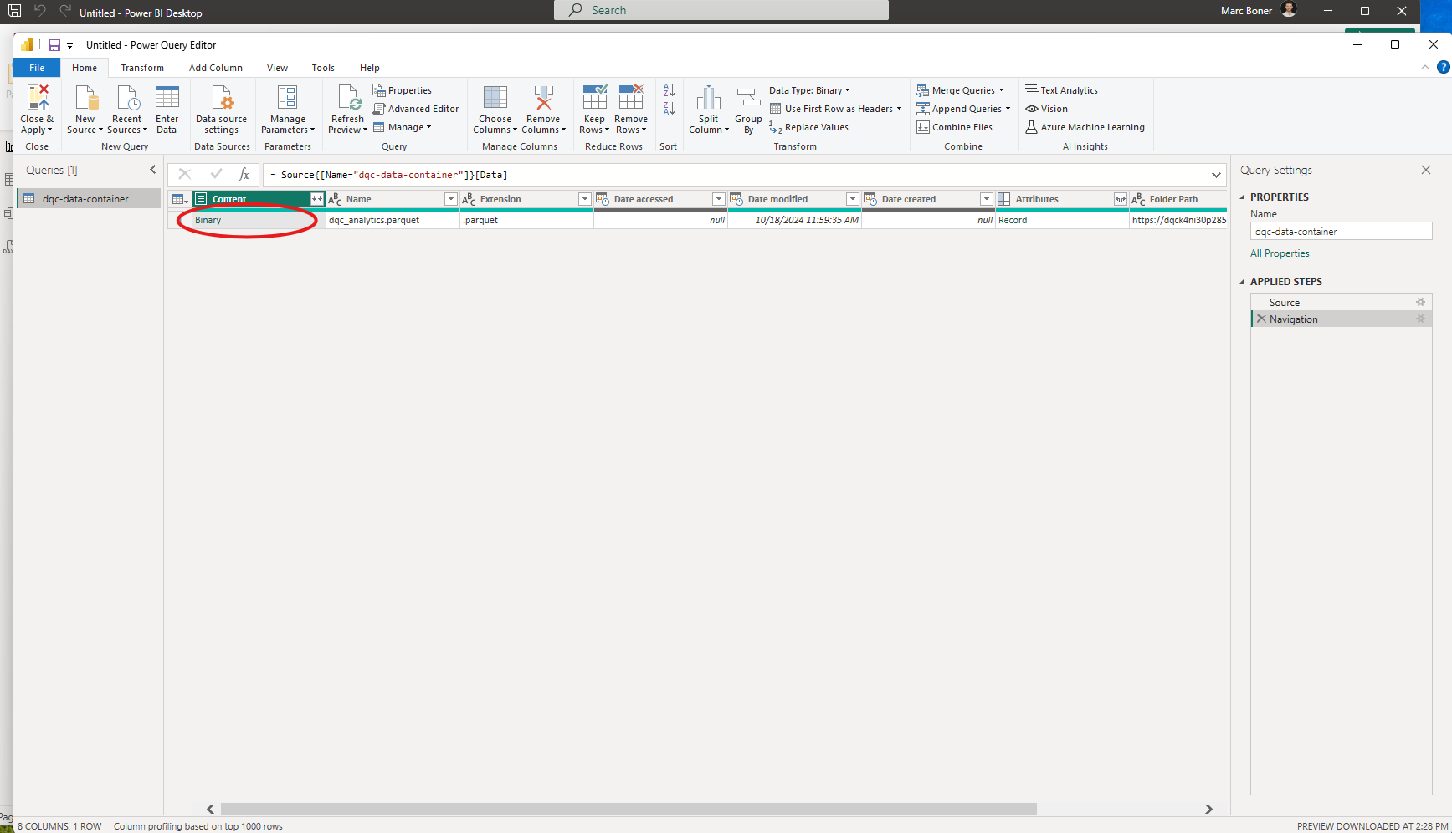Click the Group By icon
The image size is (1452, 833).
click(x=748, y=98)
